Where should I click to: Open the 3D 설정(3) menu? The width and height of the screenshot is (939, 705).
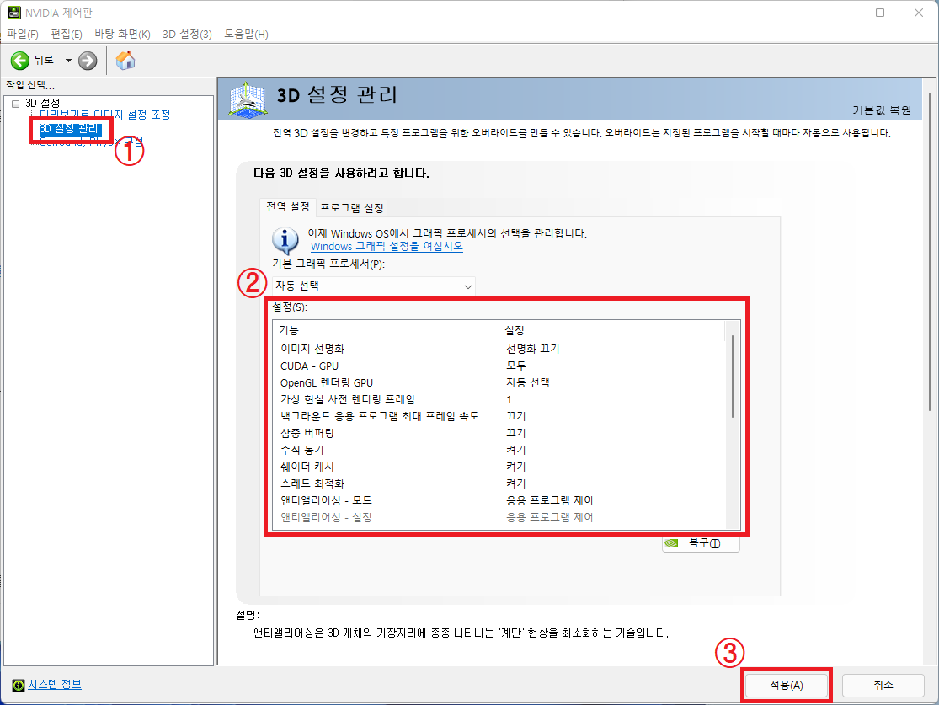(188, 35)
